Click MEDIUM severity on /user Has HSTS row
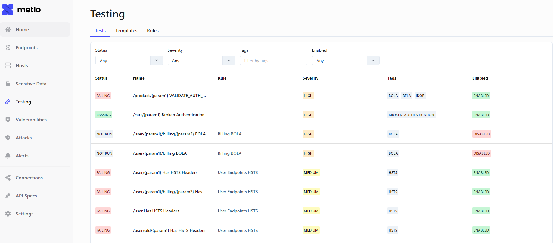Screen dimensions: 553x243 pos(311,211)
